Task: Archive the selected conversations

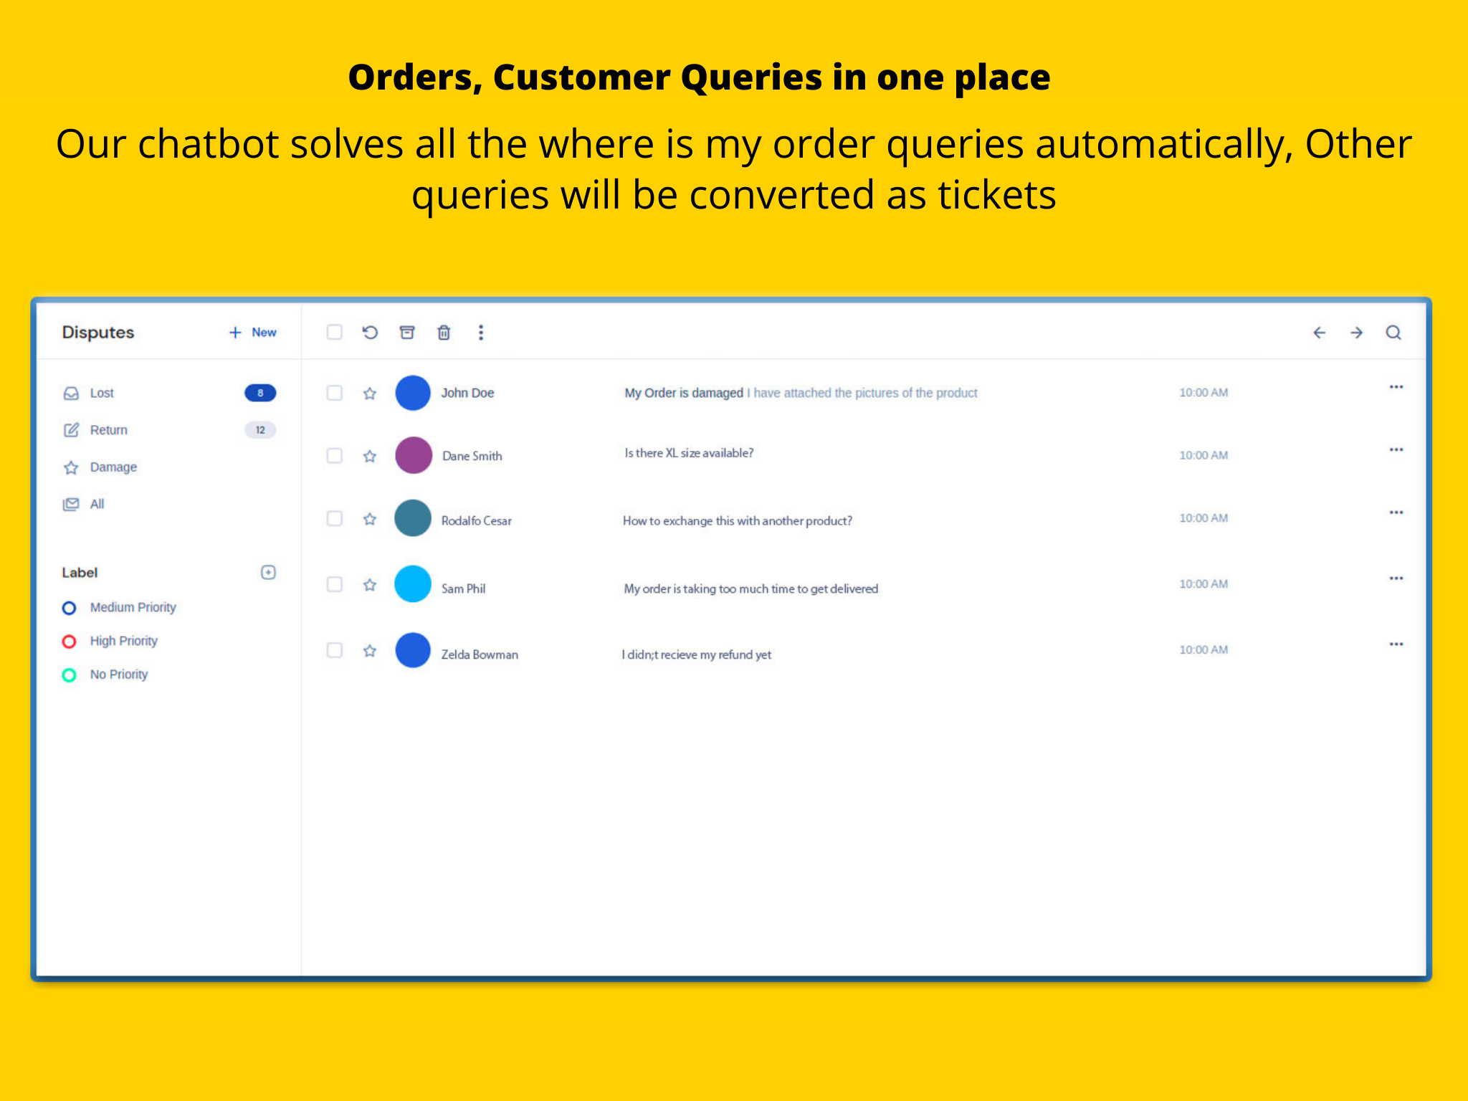Action: [x=407, y=333]
